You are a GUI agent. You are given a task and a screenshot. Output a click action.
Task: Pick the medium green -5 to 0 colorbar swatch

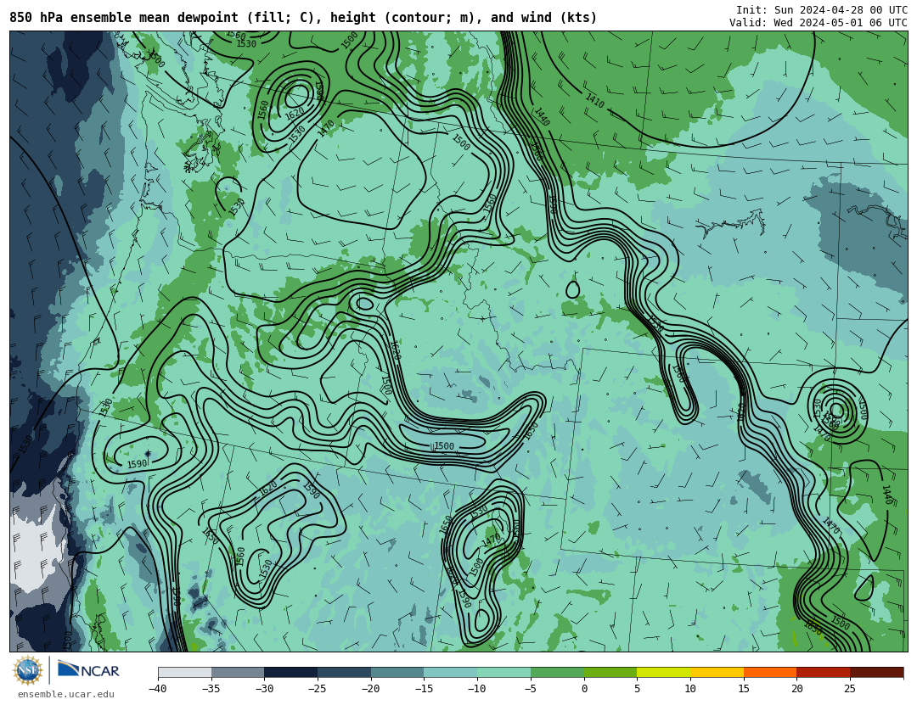click(557, 672)
